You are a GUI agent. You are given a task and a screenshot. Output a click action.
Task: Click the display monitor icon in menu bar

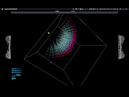(x=76, y=9)
